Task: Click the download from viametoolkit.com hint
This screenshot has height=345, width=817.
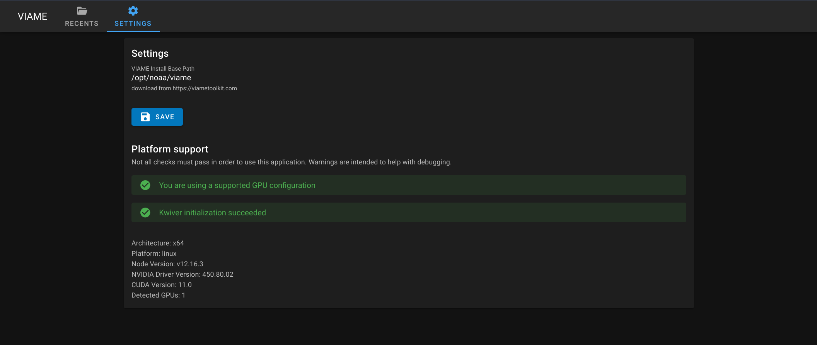Action: pyautogui.click(x=184, y=88)
